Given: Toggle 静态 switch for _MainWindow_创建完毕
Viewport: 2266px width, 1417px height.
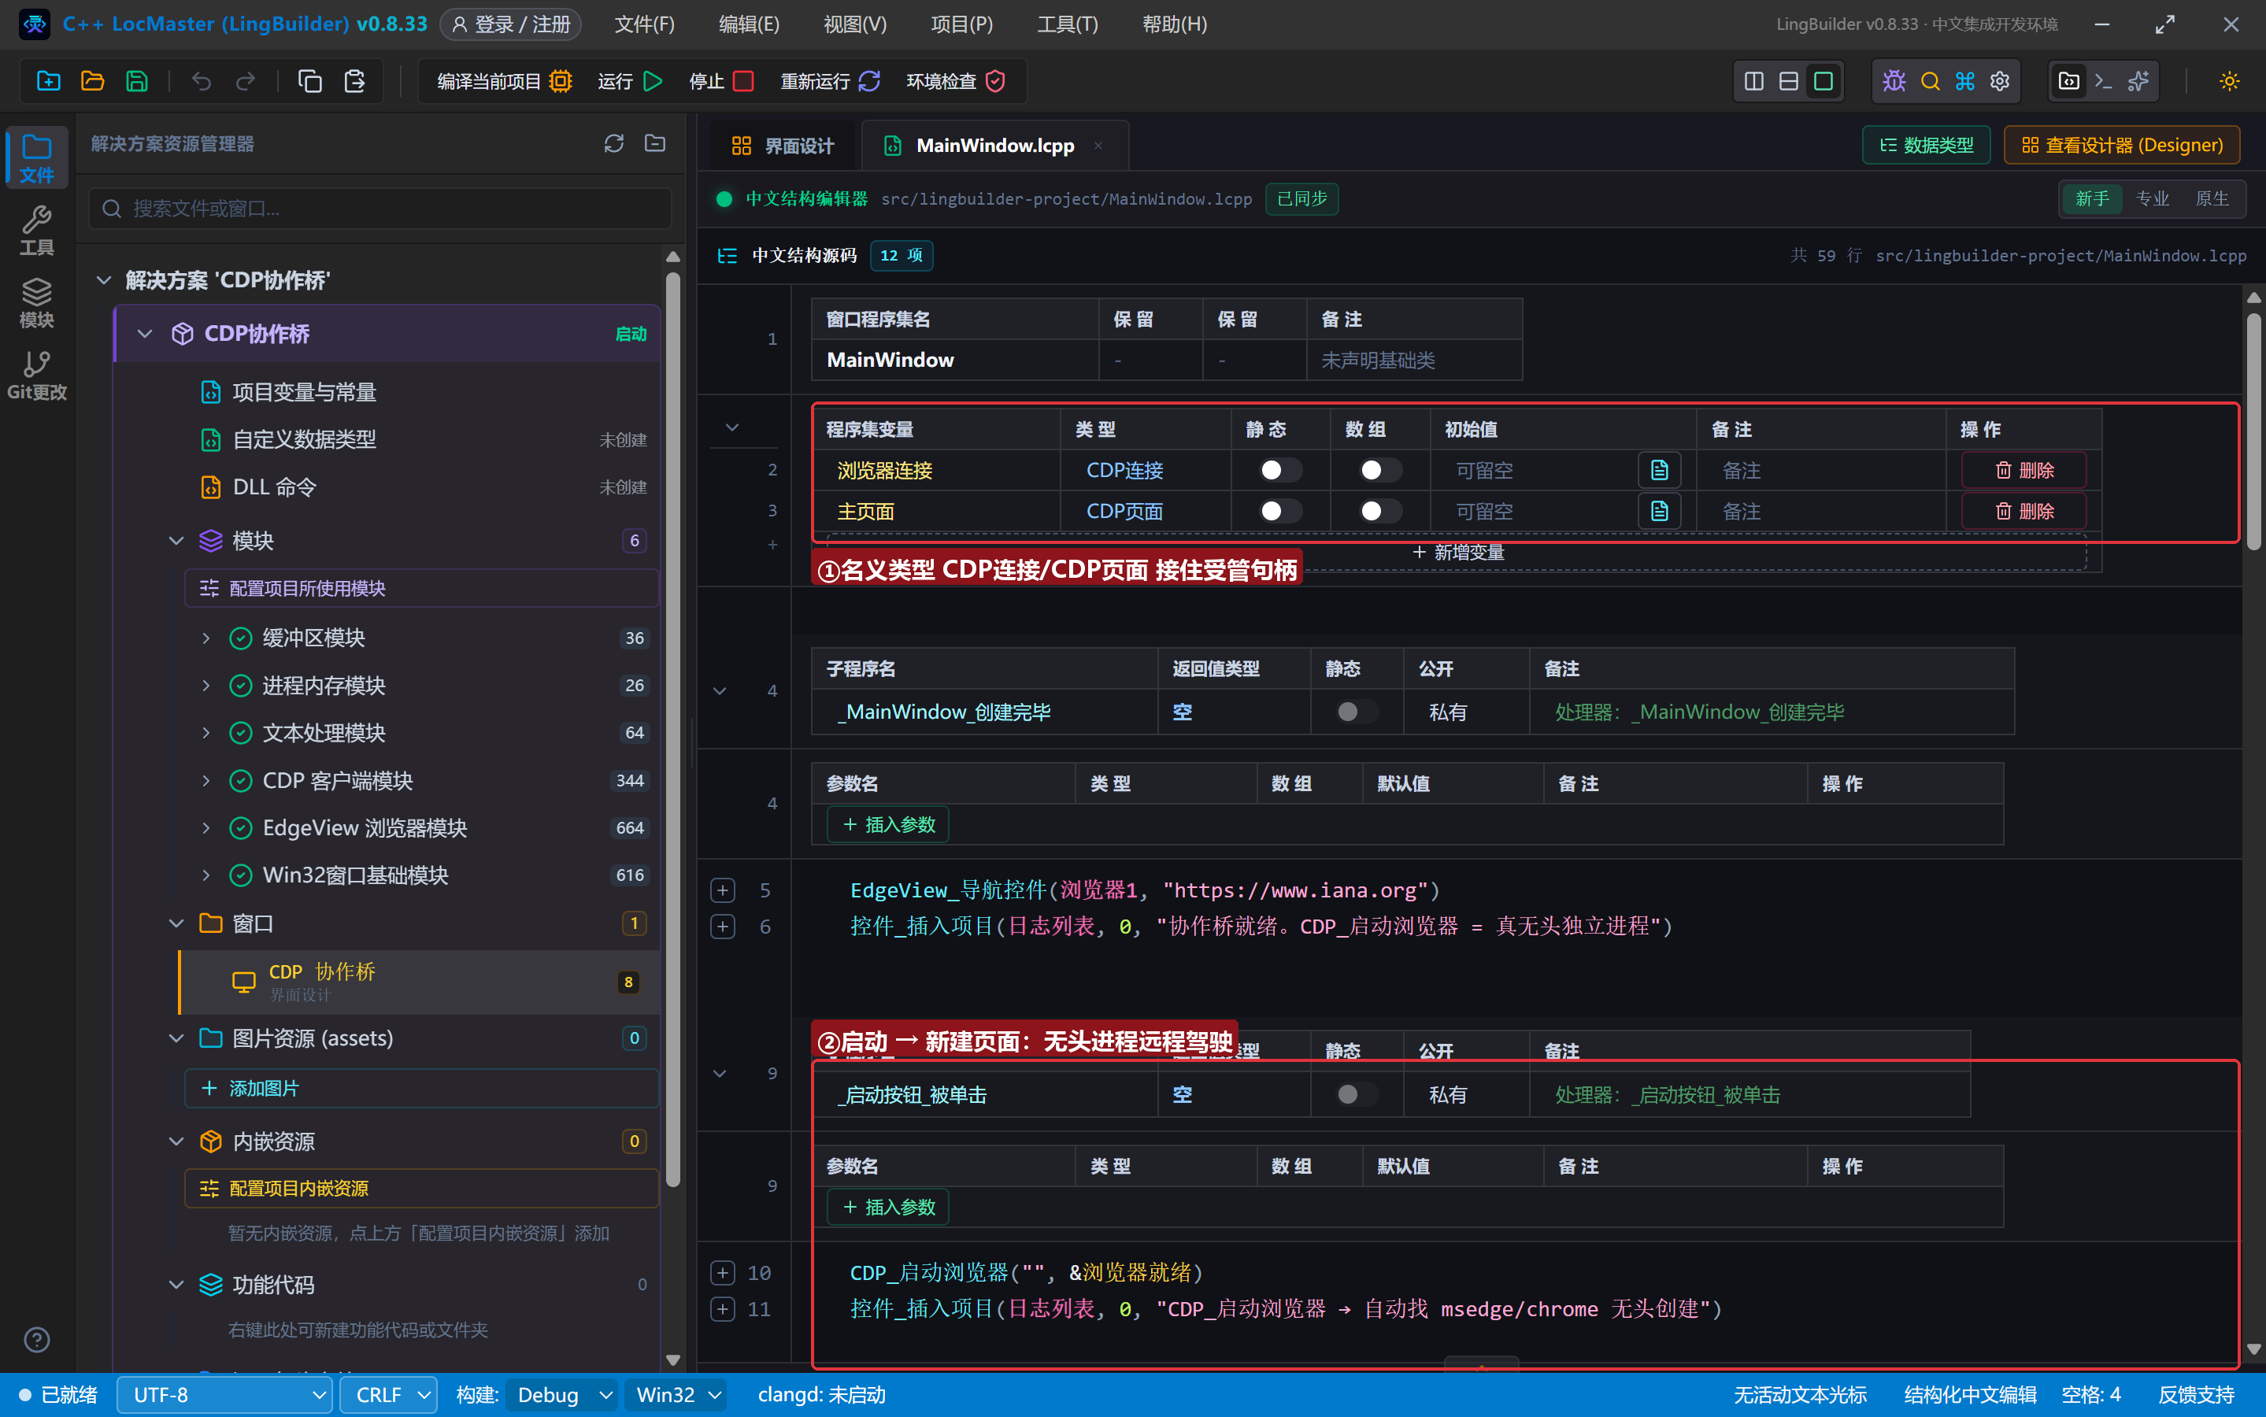Looking at the screenshot, I should point(1356,712).
